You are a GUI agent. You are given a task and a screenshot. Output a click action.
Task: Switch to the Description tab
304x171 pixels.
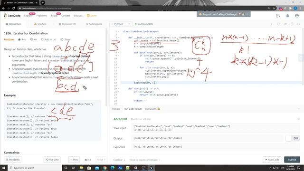tap(14, 24)
